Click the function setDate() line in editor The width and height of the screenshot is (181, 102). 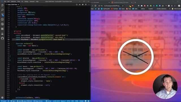click(24, 44)
